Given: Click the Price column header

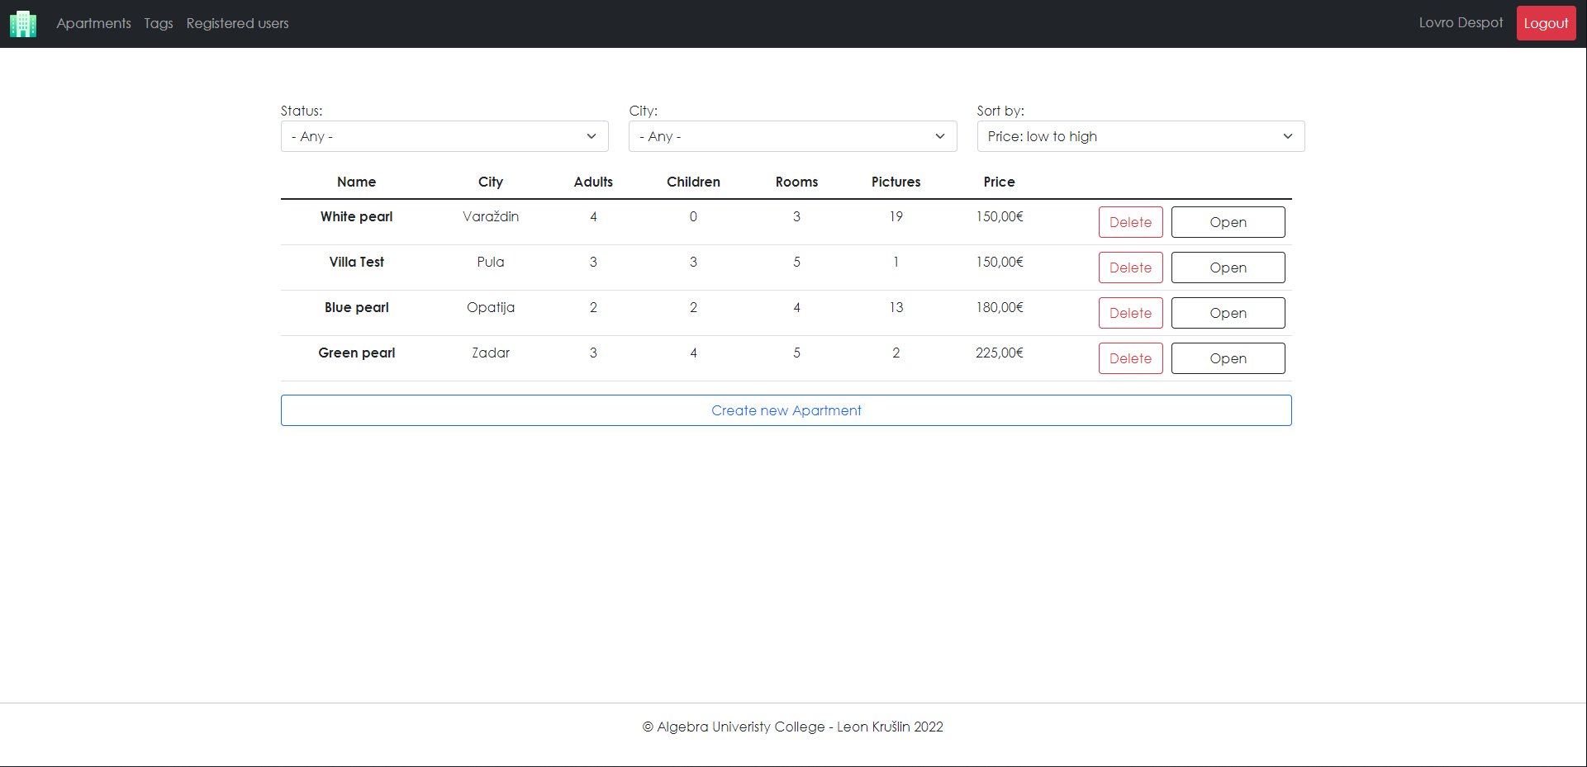Looking at the screenshot, I should coord(999,182).
